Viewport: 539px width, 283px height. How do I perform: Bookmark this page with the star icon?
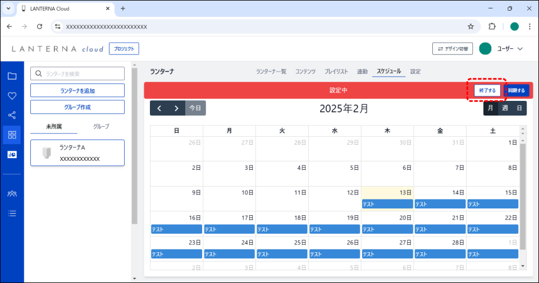471,26
